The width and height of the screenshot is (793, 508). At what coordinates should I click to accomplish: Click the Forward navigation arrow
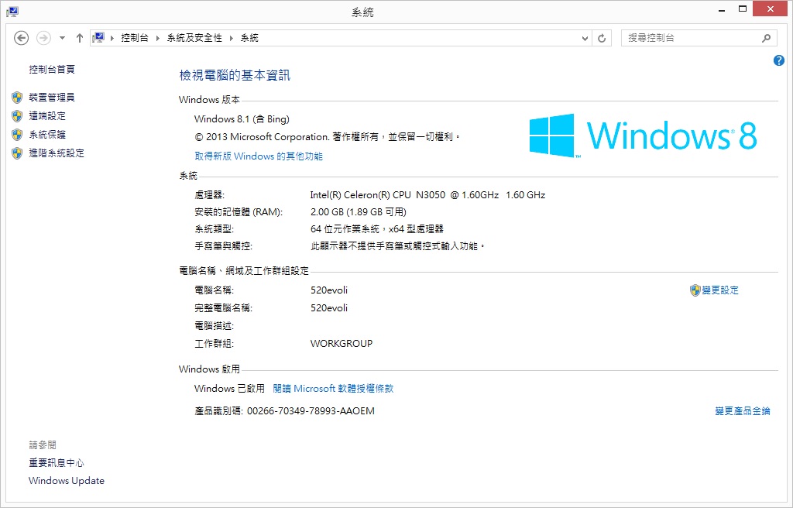pyautogui.click(x=43, y=38)
